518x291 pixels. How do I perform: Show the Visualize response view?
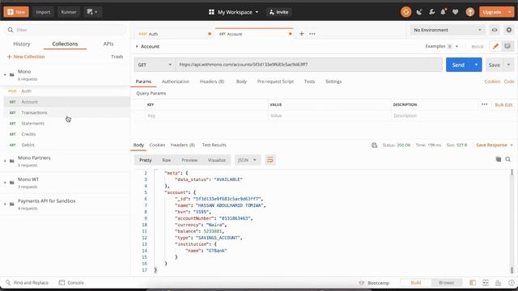tap(216, 160)
